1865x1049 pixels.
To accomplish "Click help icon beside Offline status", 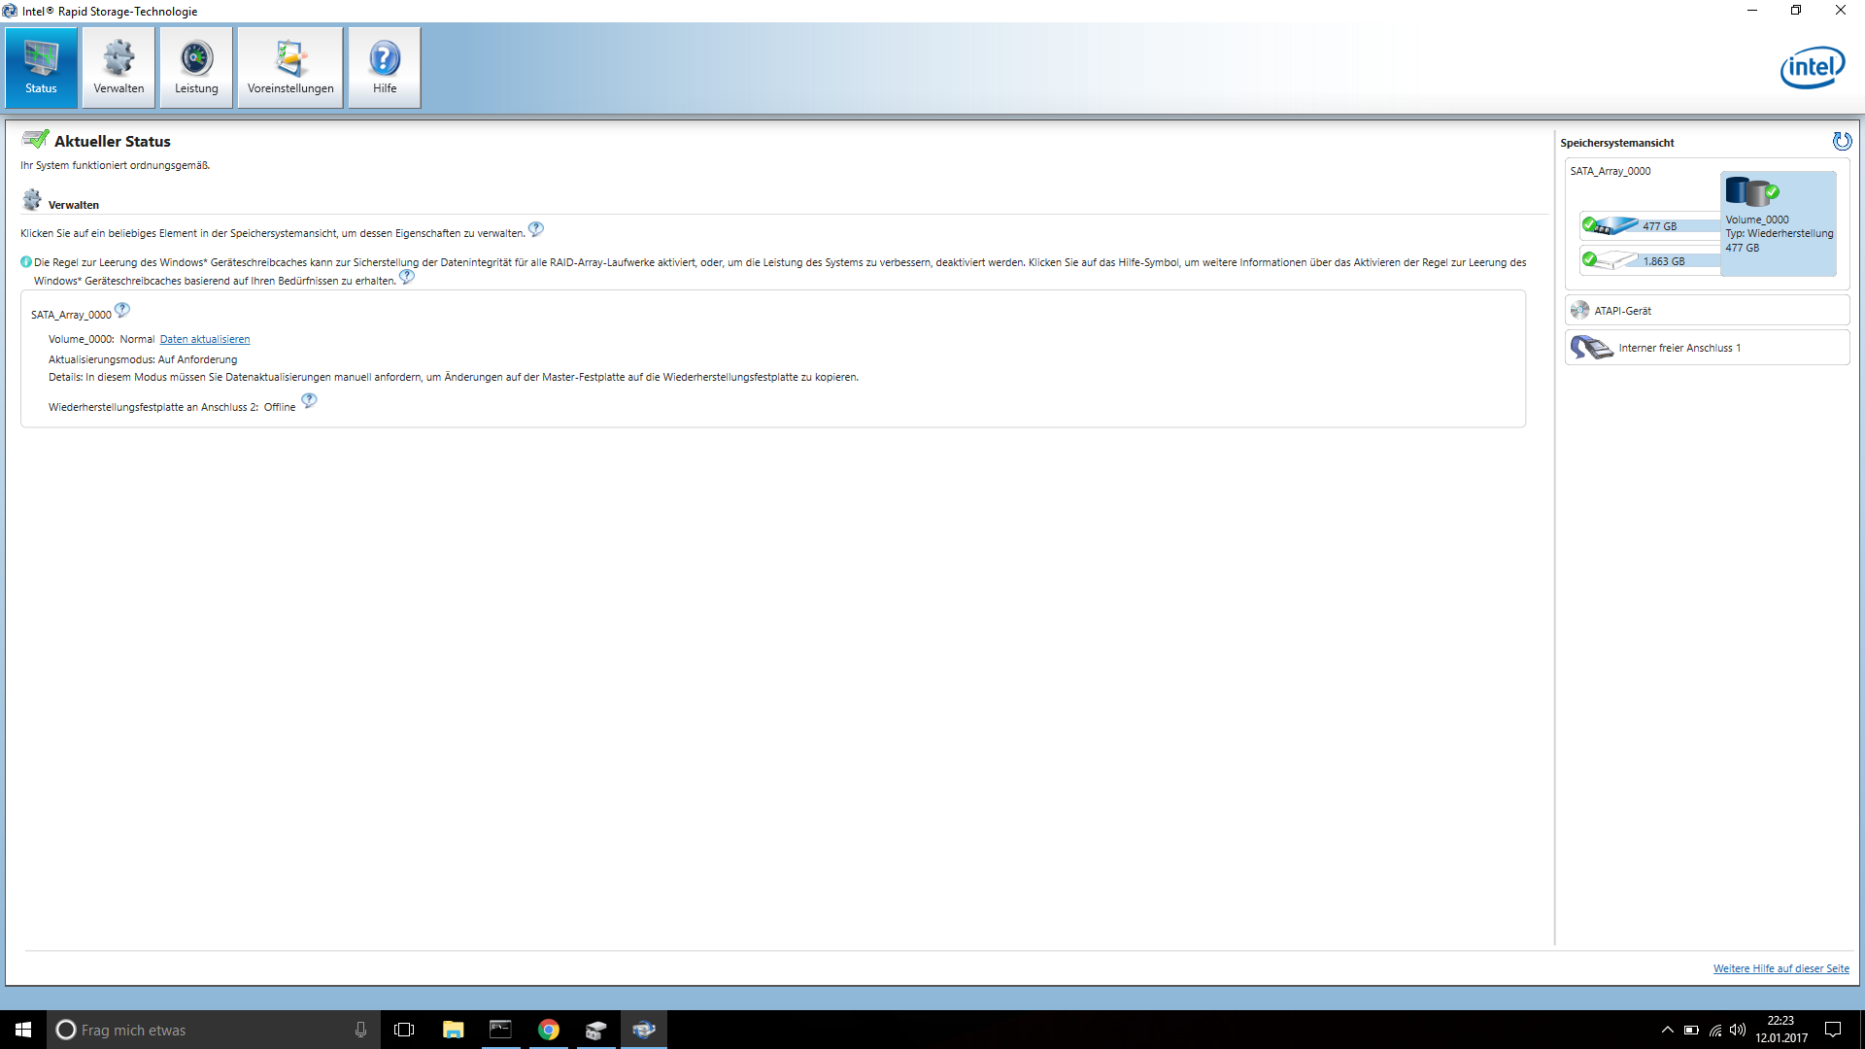I will (x=309, y=401).
